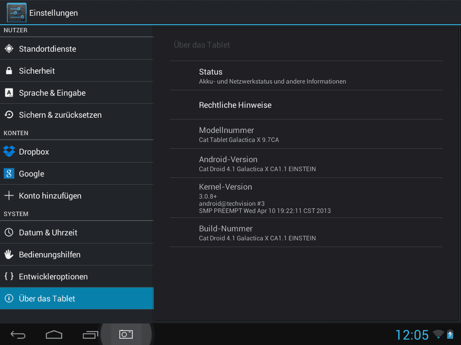461x345 pixels.
Task: Tap the Android-Version row
Action: click(x=306, y=163)
